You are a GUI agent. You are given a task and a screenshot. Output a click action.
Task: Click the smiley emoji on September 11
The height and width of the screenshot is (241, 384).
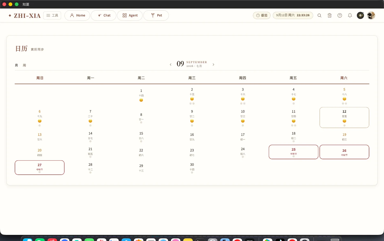(x=294, y=121)
